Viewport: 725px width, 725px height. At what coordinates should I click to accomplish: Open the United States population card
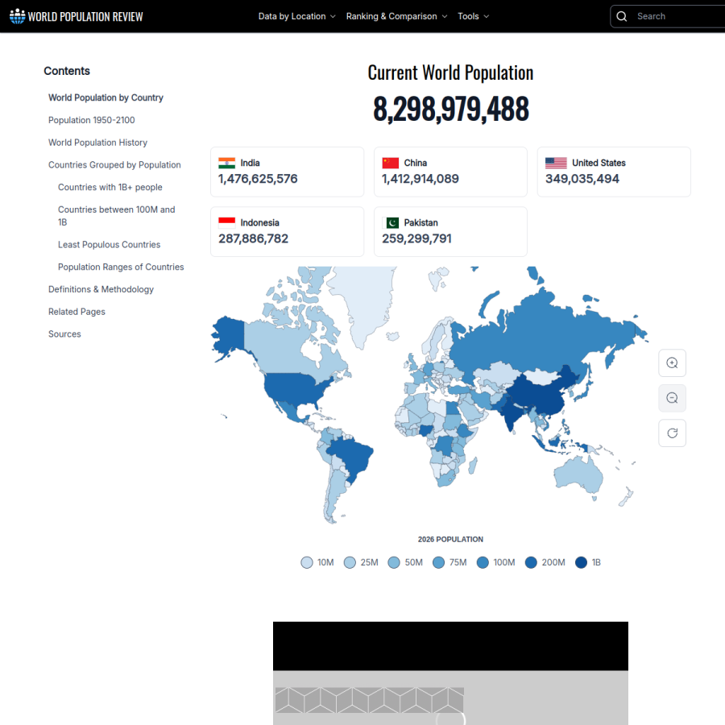pyautogui.click(x=614, y=172)
